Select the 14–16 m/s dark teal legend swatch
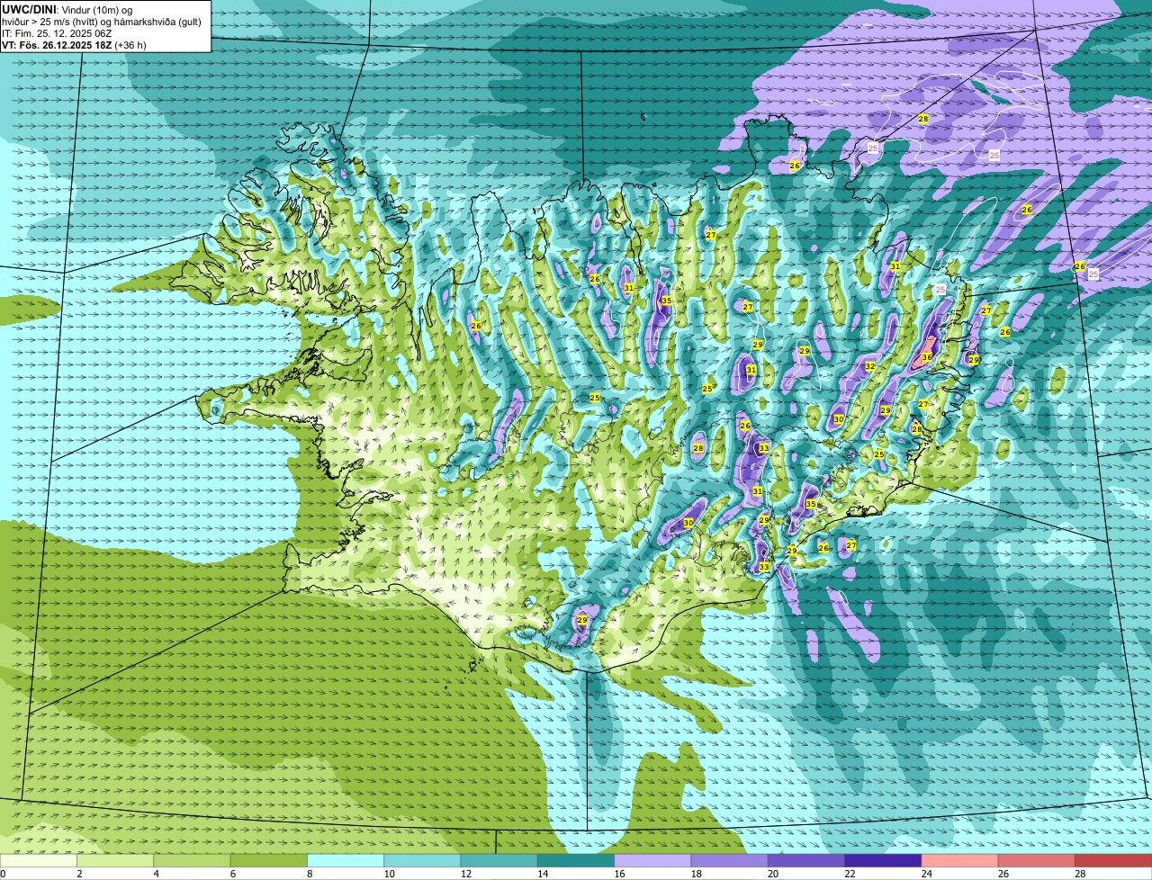Image resolution: width=1152 pixels, height=880 pixels. click(576, 860)
